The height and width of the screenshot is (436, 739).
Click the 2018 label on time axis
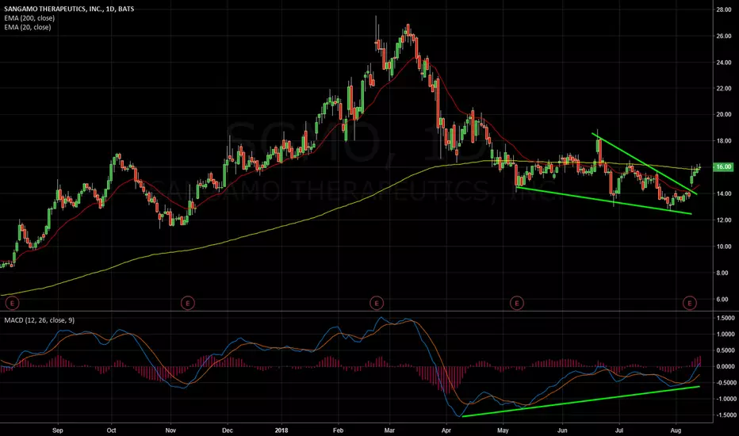pos(281,430)
